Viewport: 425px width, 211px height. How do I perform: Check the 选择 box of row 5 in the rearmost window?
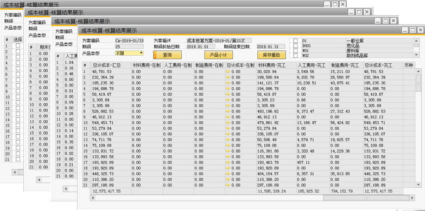[x=18, y=68]
